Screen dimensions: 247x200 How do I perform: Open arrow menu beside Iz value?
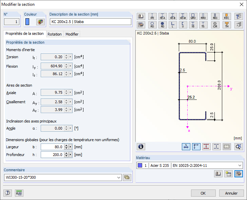[x=71, y=74]
